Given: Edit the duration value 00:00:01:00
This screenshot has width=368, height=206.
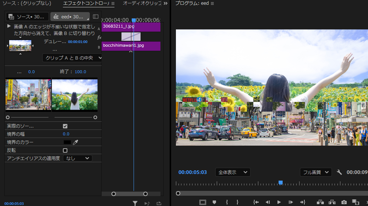Looking at the screenshot, I should point(78,42).
